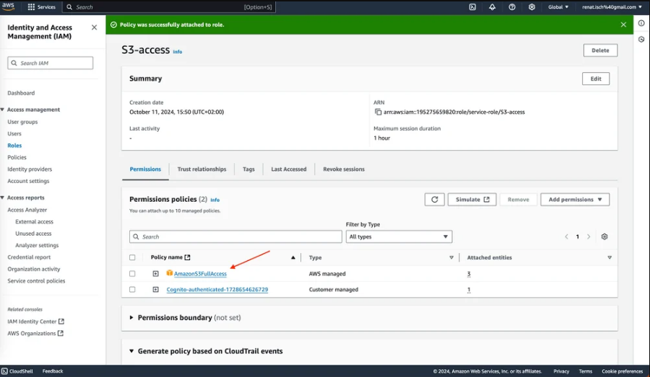This screenshot has width=650, height=377.
Task: Open Policies in the sidebar
Action: [17, 157]
